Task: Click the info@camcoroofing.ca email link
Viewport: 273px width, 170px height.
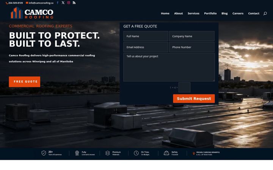Action: (41, 3)
